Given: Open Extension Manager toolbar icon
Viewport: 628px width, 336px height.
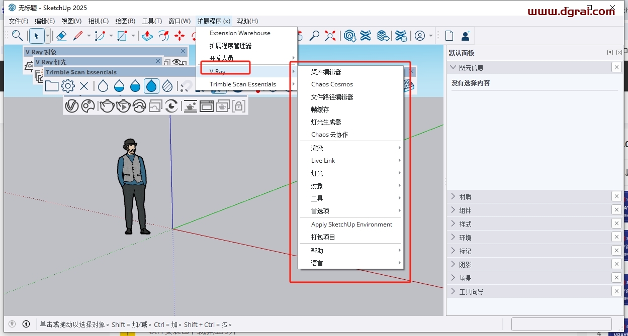Looking at the screenshot, I should [401, 36].
